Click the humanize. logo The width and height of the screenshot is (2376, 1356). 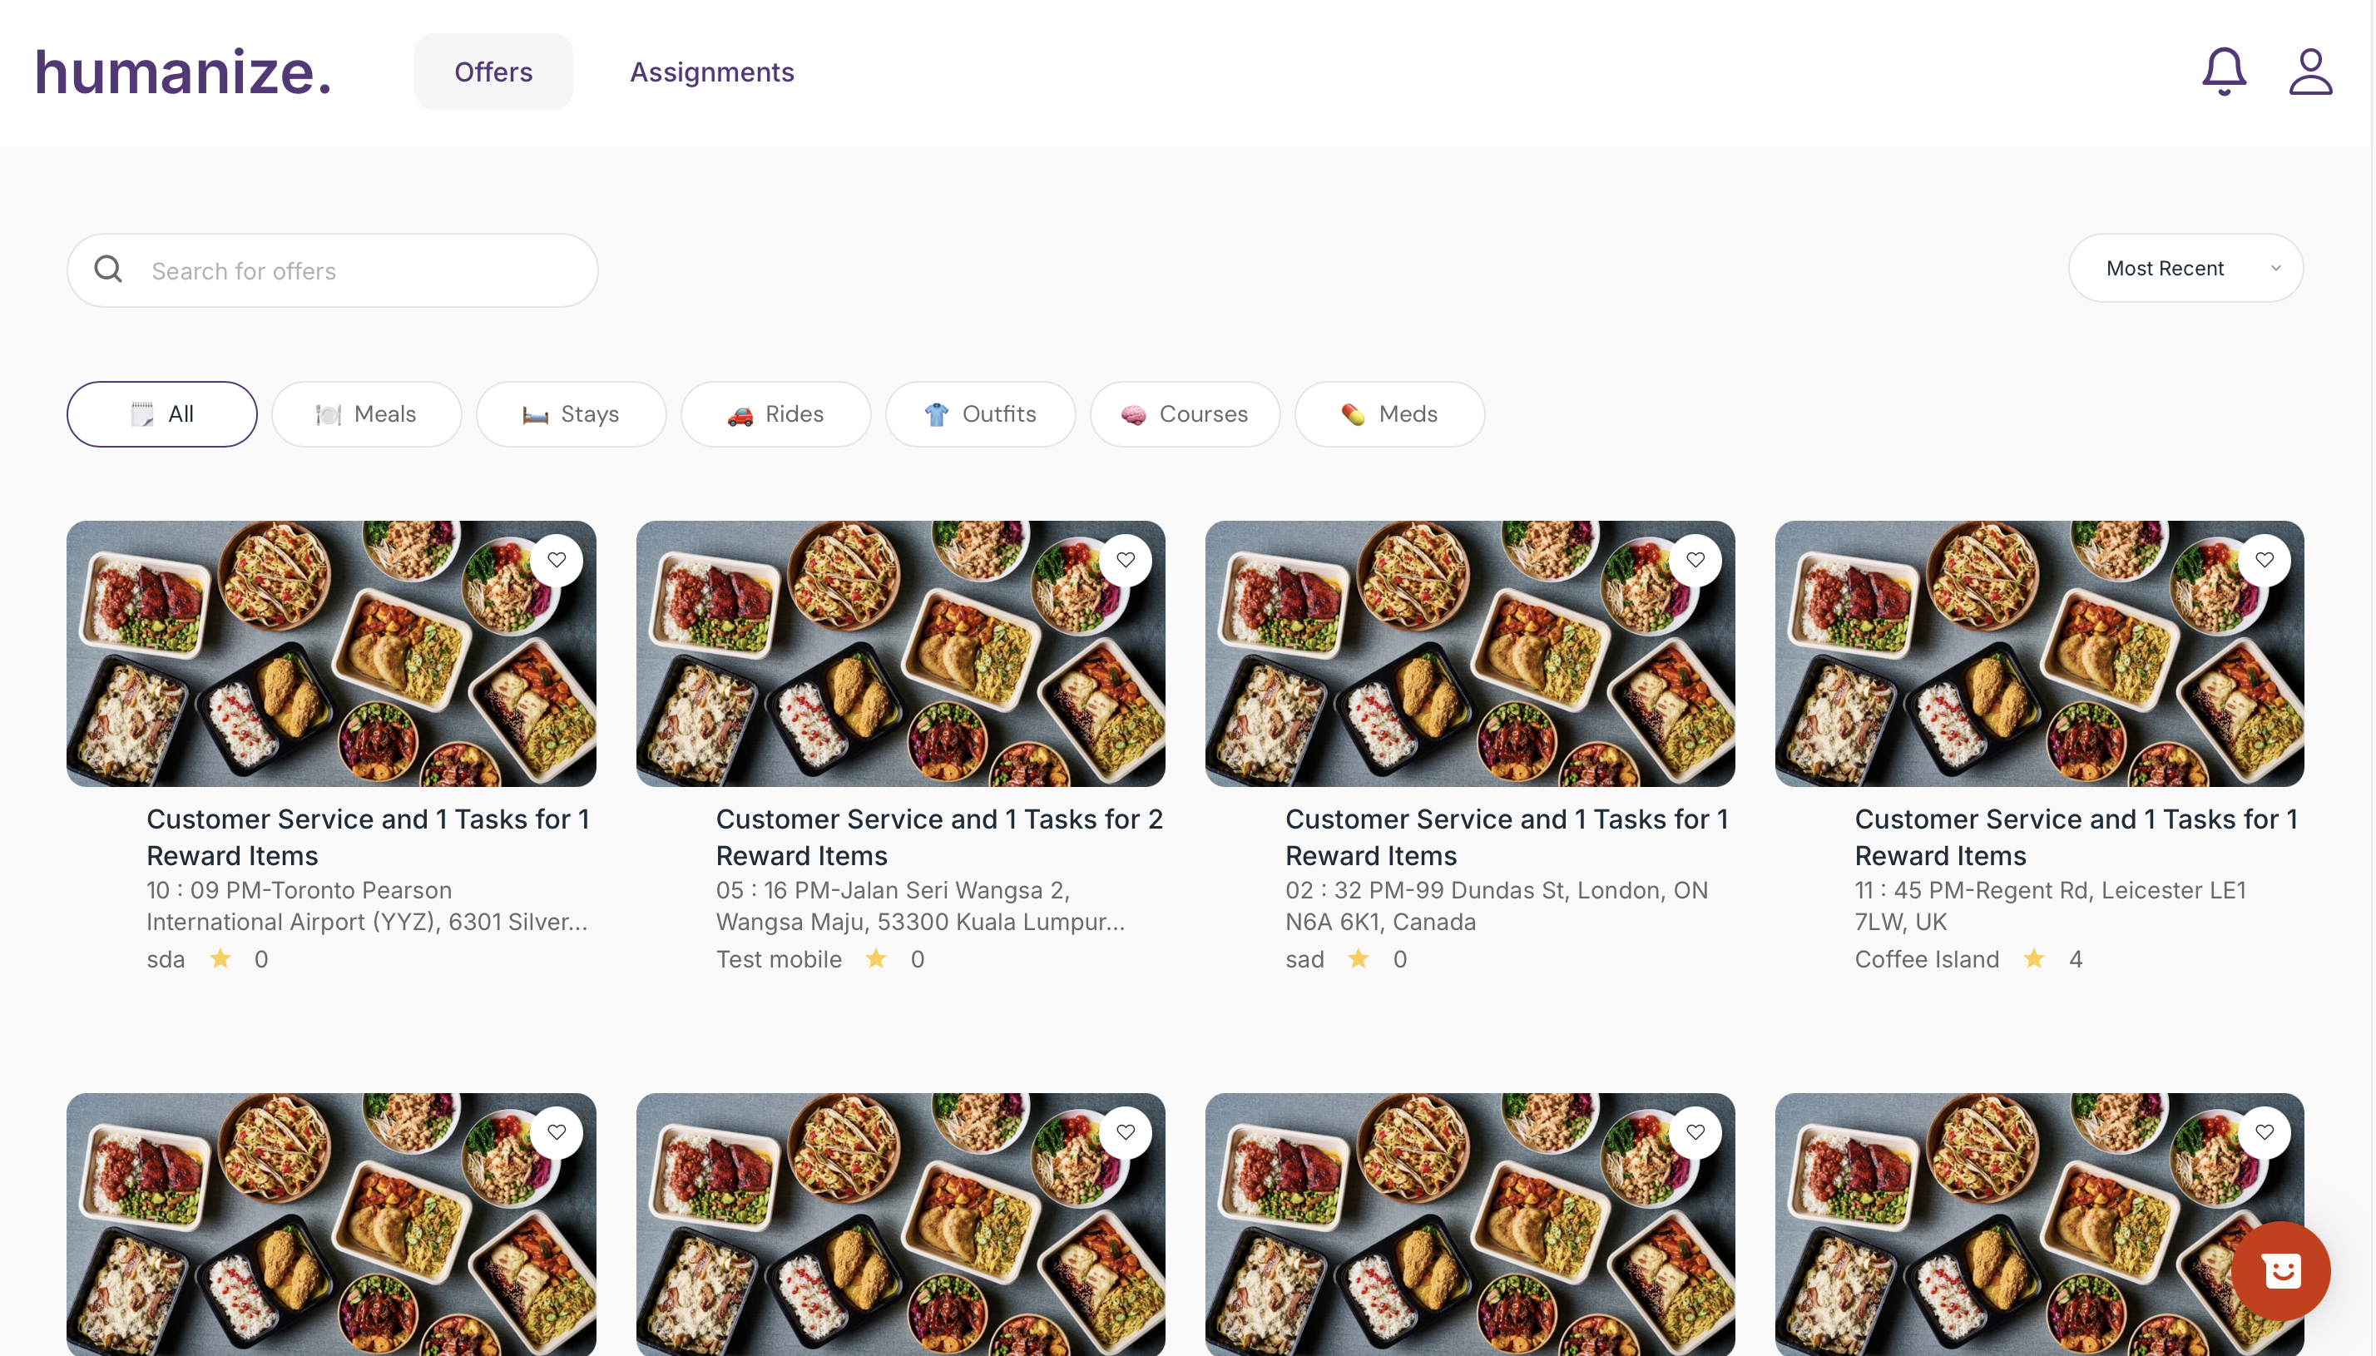[183, 72]
